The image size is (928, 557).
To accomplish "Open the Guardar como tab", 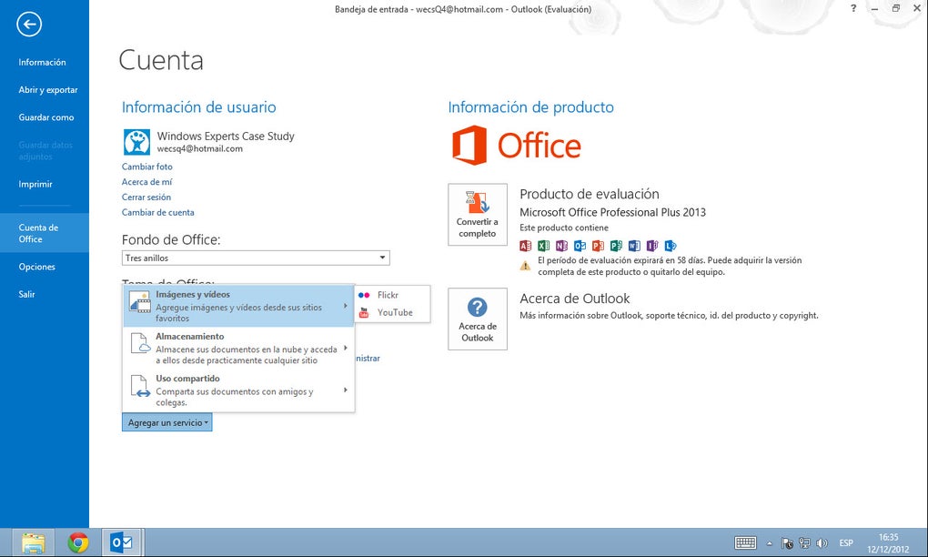I will [45, 117].
